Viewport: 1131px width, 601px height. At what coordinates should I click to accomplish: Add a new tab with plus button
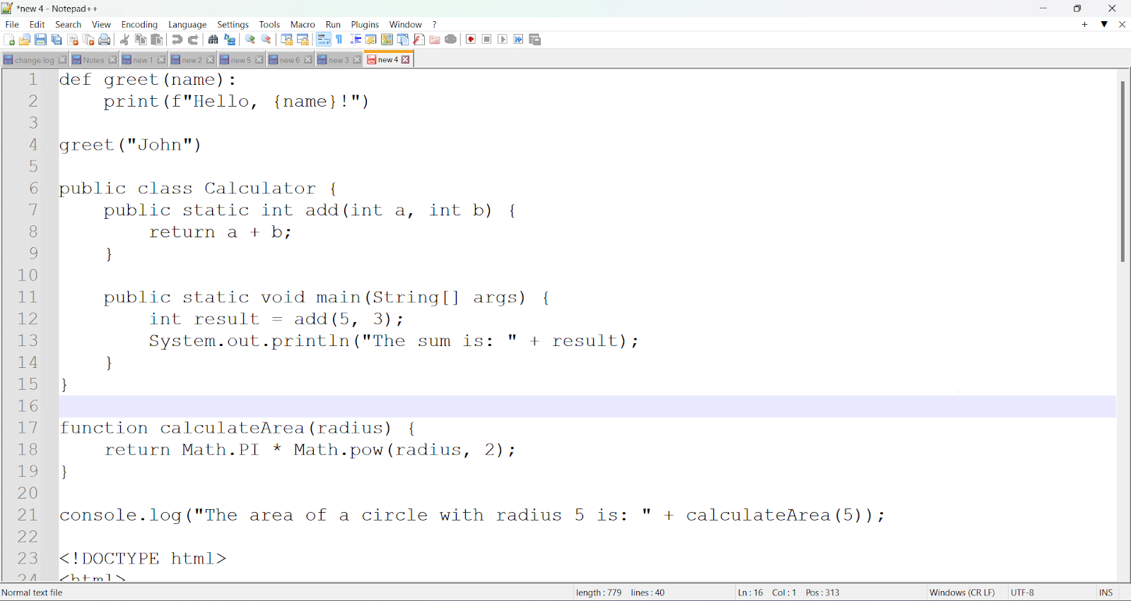(1085, 24)
